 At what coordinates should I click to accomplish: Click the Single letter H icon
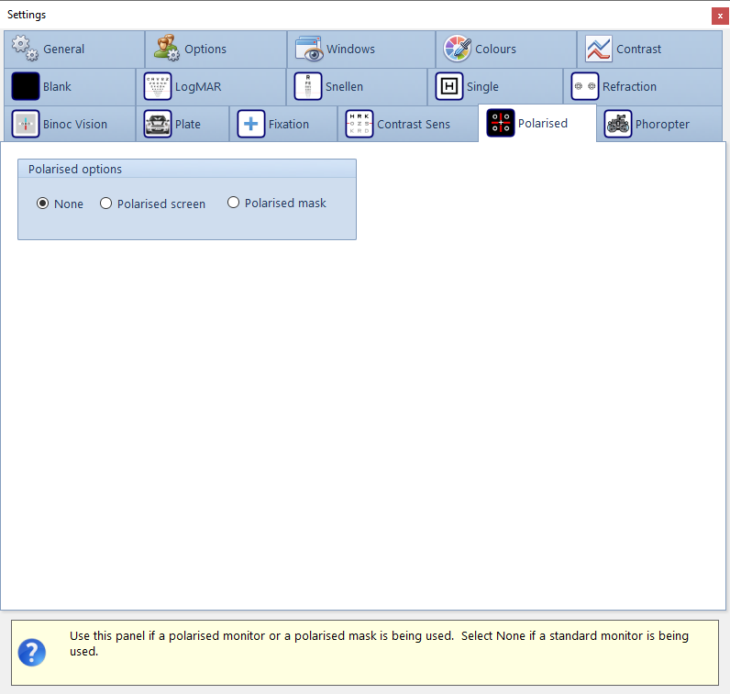(x=449, y=86)
